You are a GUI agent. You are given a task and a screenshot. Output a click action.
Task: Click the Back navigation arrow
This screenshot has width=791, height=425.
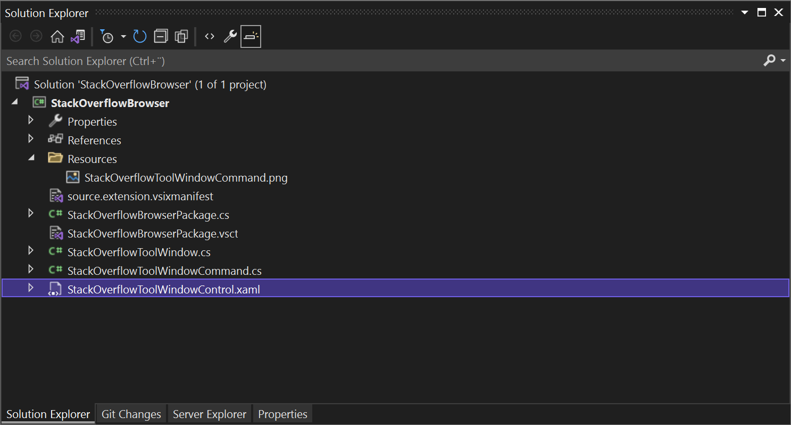click(15, 36)
